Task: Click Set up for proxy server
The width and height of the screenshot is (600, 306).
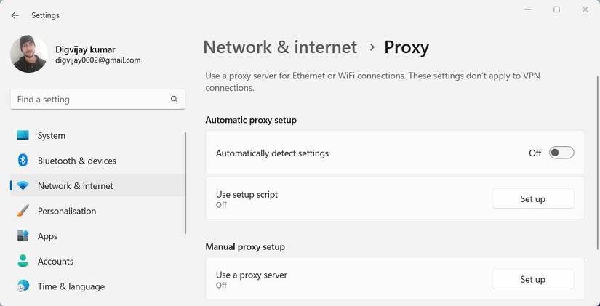Action: tap(532, 279)
